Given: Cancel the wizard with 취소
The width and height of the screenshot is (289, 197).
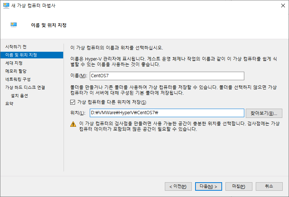Looking at the screenshot, I should pos(269,187).
